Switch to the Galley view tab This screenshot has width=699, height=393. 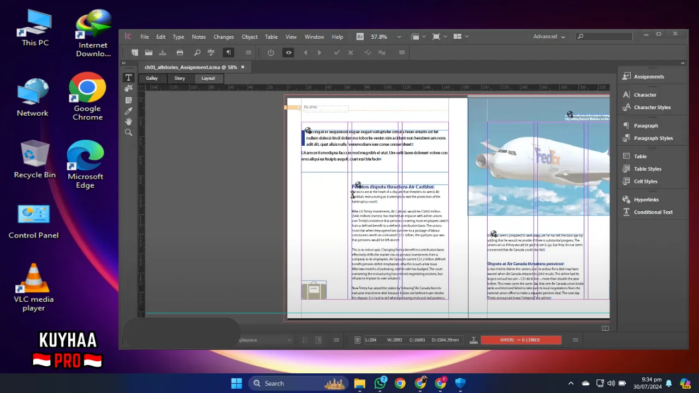point(152,78)
